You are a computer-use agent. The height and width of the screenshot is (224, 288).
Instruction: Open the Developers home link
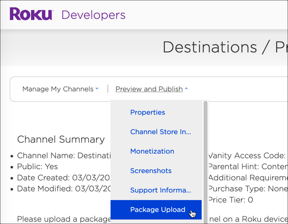93,15
